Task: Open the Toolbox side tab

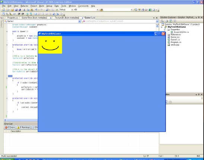Action: [1, 22]
